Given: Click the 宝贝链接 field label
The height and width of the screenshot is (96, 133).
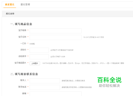Looking at the screenshot, I should 22,30.
